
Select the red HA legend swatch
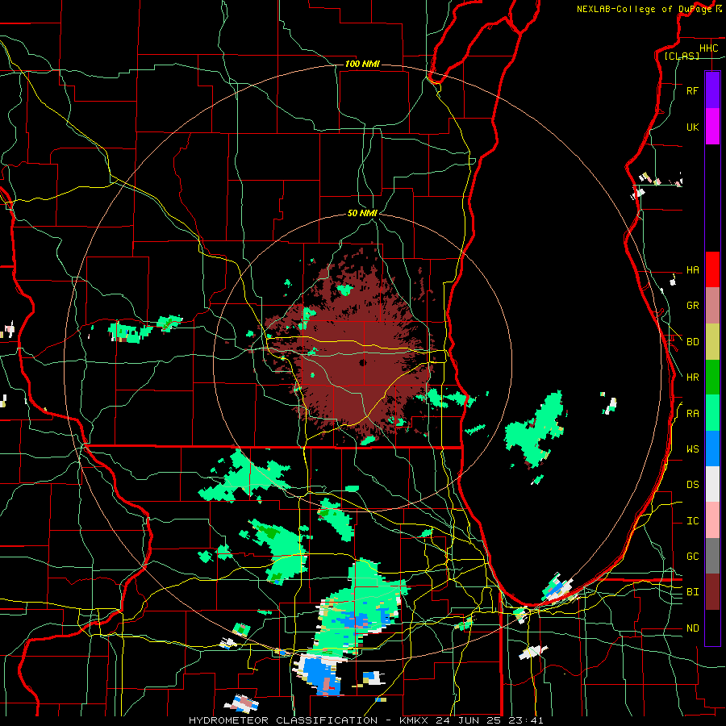tap(712, 269)
